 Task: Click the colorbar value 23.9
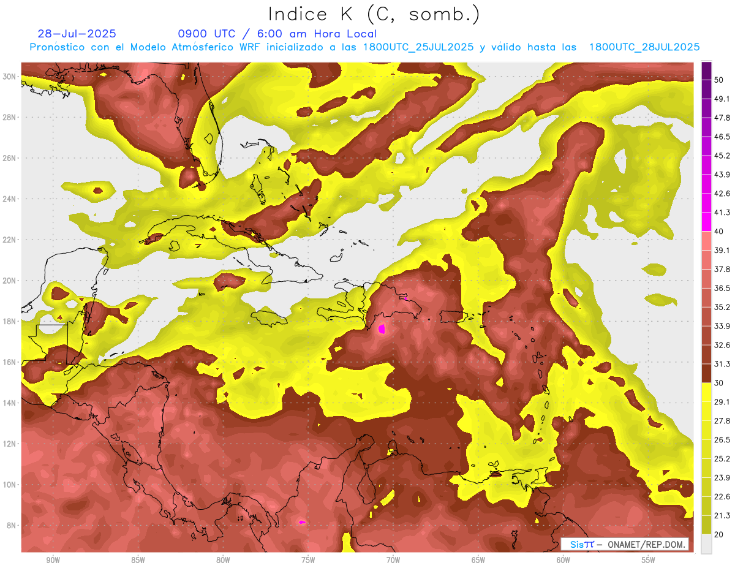coord(722,478)
